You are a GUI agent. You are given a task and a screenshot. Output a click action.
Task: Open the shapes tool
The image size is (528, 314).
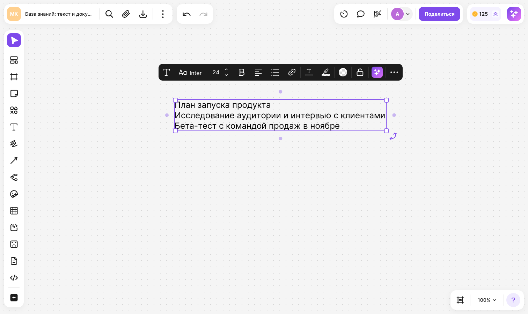[x=14, y=110]
